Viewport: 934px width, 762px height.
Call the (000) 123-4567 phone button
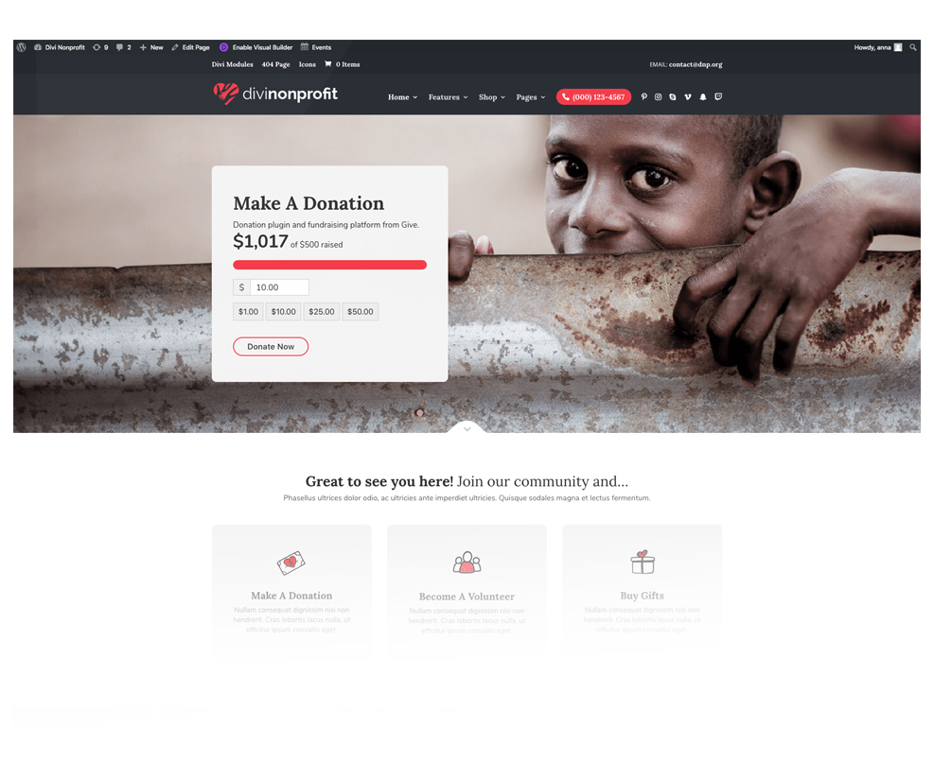594,97
